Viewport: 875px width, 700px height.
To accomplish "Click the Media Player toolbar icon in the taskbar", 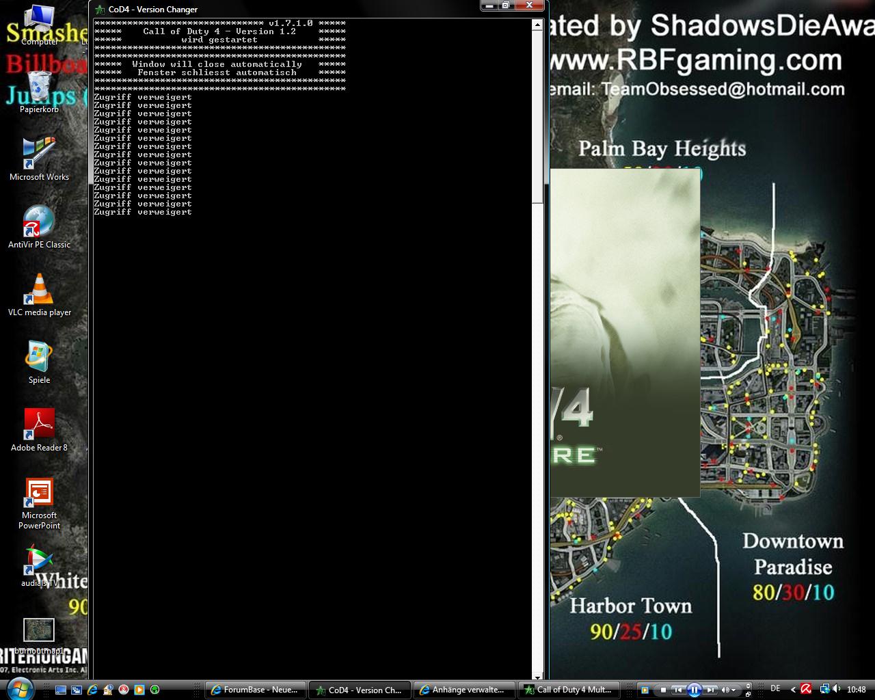I will tap(645, 690).
